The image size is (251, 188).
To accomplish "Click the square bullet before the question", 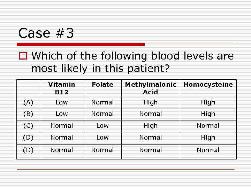I will point(23,56).
